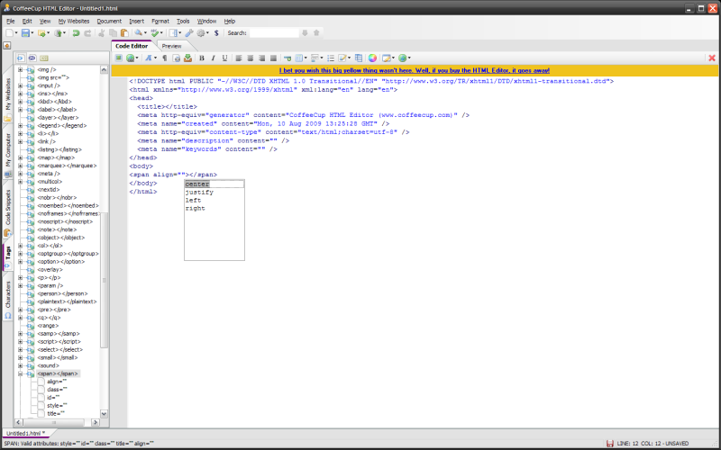Click the Redo arrow icon
This screenshot has height=450, width=721.
click(87, 33)
